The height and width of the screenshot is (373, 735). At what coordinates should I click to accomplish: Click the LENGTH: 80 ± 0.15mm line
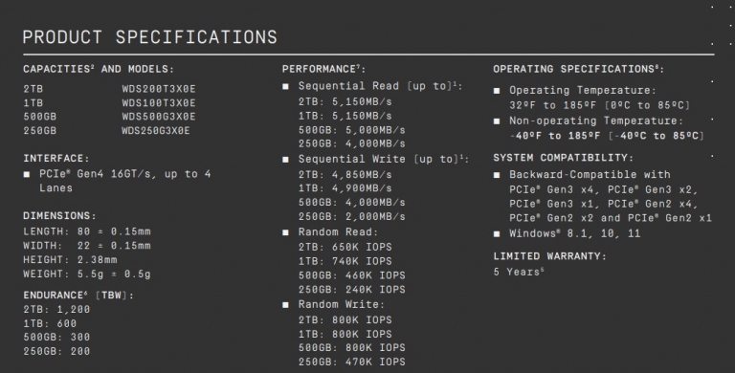tap(87, 231)
